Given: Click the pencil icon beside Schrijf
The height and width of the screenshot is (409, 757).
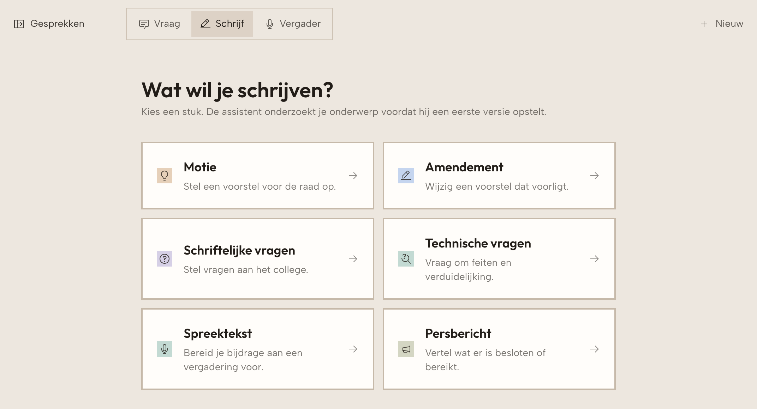Looking at the screenshot, I should click(x=205, y=24).
